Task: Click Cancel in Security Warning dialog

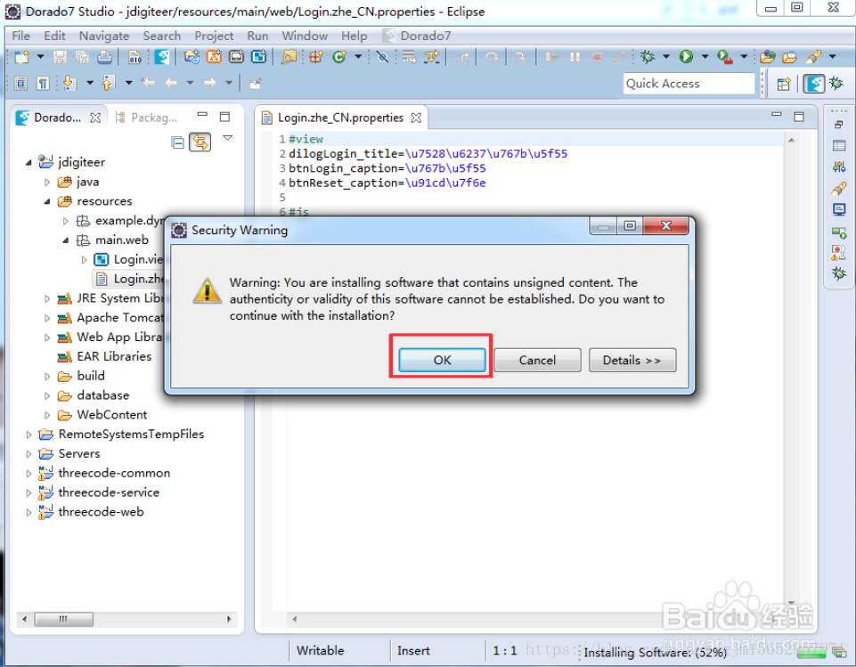Action: 537,361
